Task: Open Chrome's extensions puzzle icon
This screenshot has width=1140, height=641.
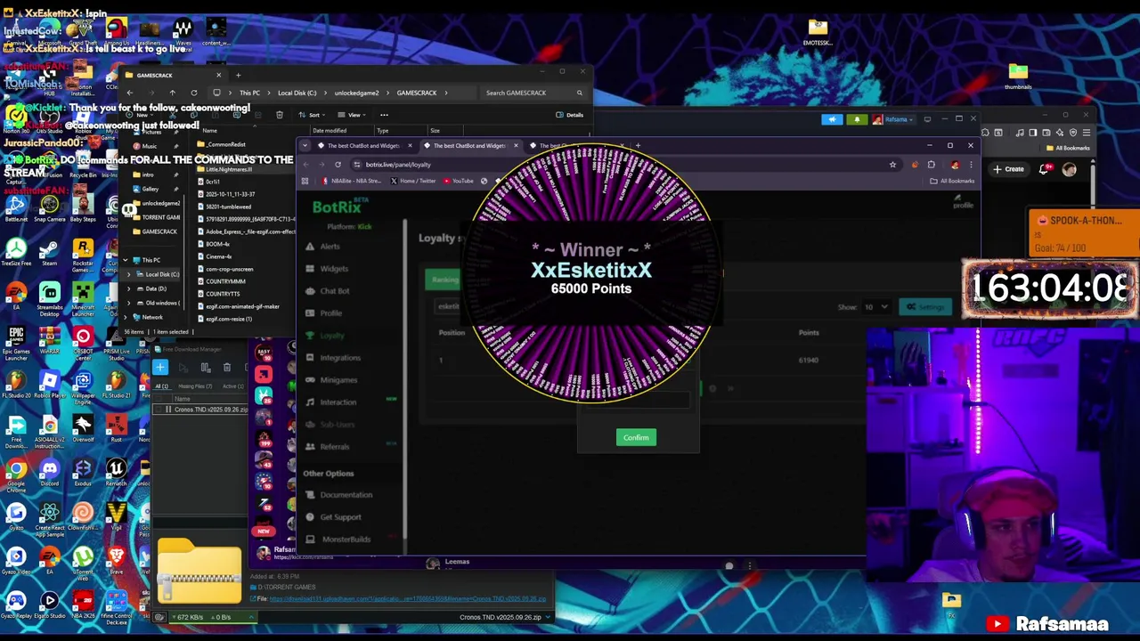Action: (931, 165)
